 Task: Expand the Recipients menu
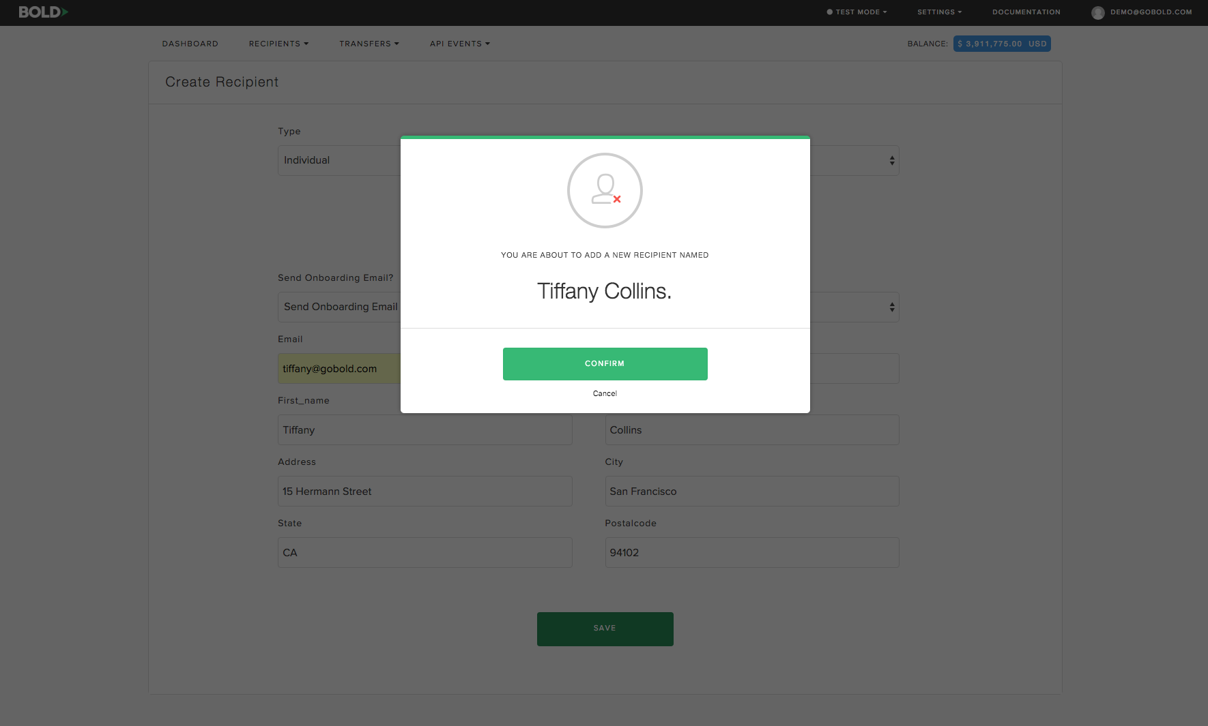(x=278, y=44)
